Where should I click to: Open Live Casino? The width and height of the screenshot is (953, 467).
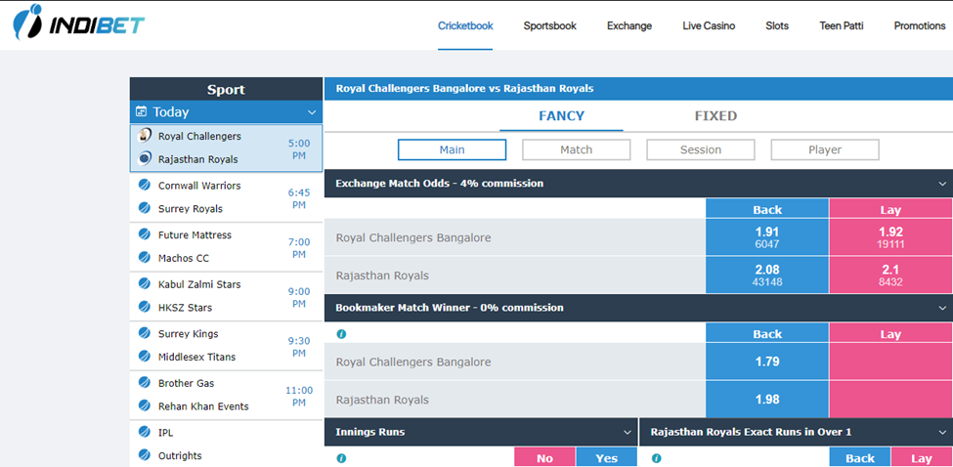click(x=709, y=26)
